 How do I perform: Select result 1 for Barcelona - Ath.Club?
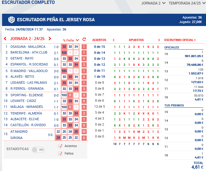tap(84, 53)
